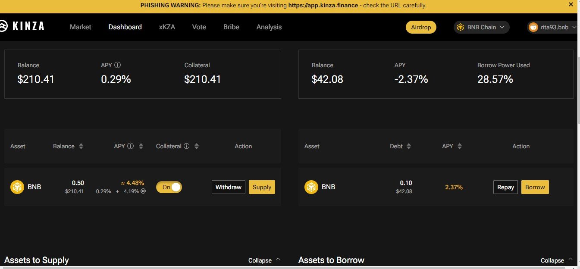Click the 0.50 BNB supplied balance
This screenshot has width=580, height=269.
click(78, 183)
